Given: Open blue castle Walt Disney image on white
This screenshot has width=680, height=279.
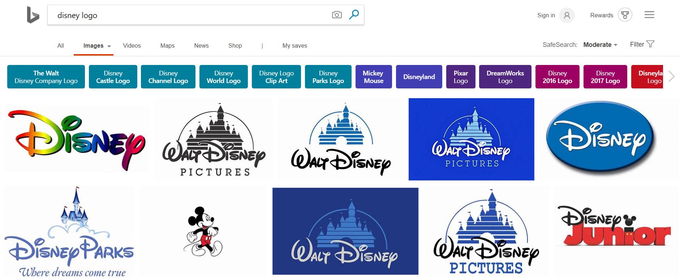Looking at the screenshot, I should 341,139.
